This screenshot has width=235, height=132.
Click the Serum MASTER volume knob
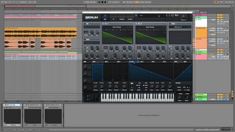[x=183, y=17]
